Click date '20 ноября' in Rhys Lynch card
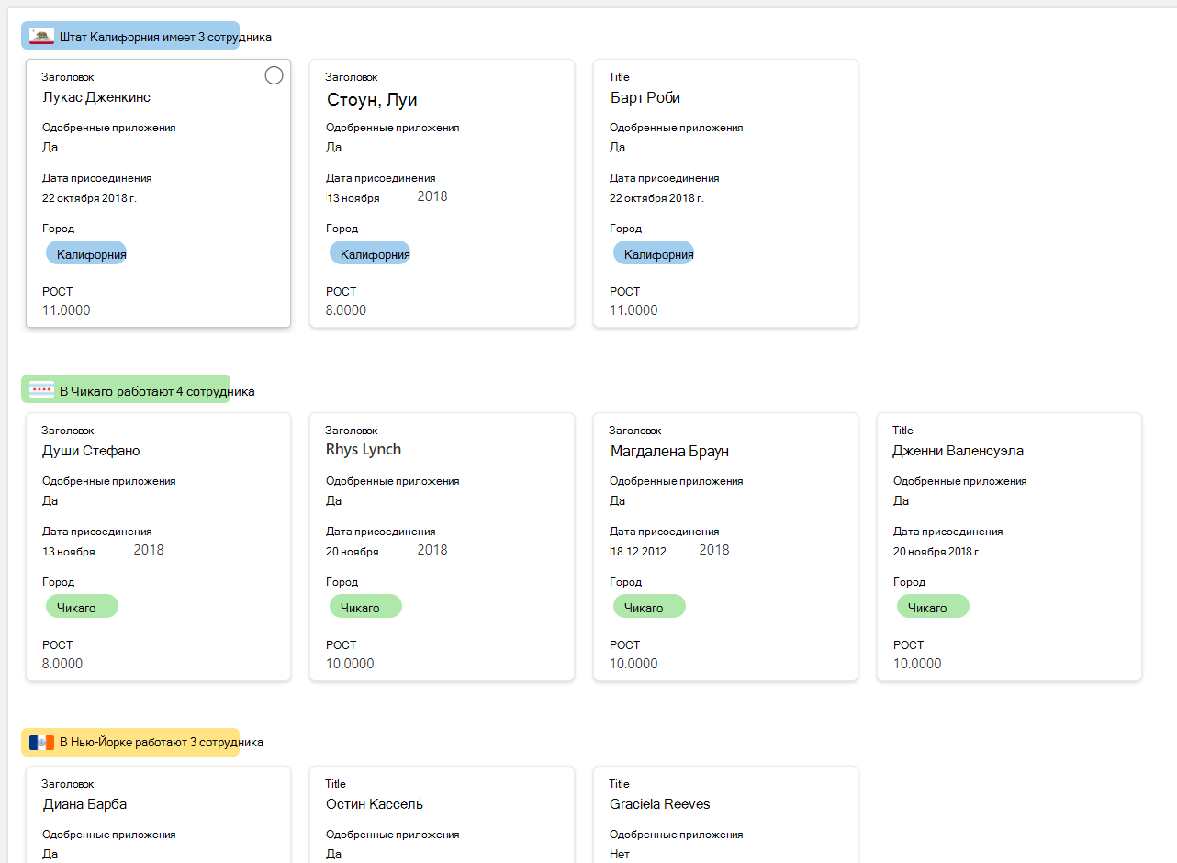The width and height of the screenshot is (1177, 863). click(x=353, y=551)
